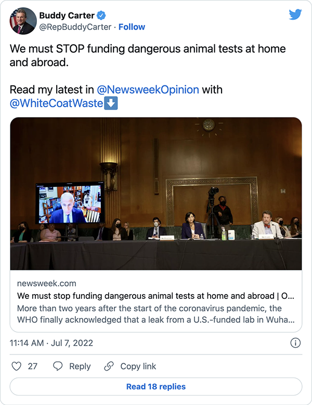
Task: Click the Copy link text
Action: pyautogui.click(x=138, y=366)
